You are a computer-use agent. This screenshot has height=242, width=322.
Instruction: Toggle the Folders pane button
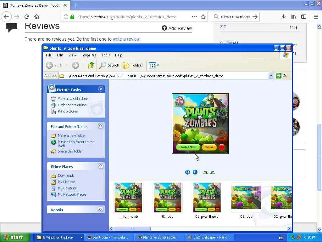[x=133, y=65]
